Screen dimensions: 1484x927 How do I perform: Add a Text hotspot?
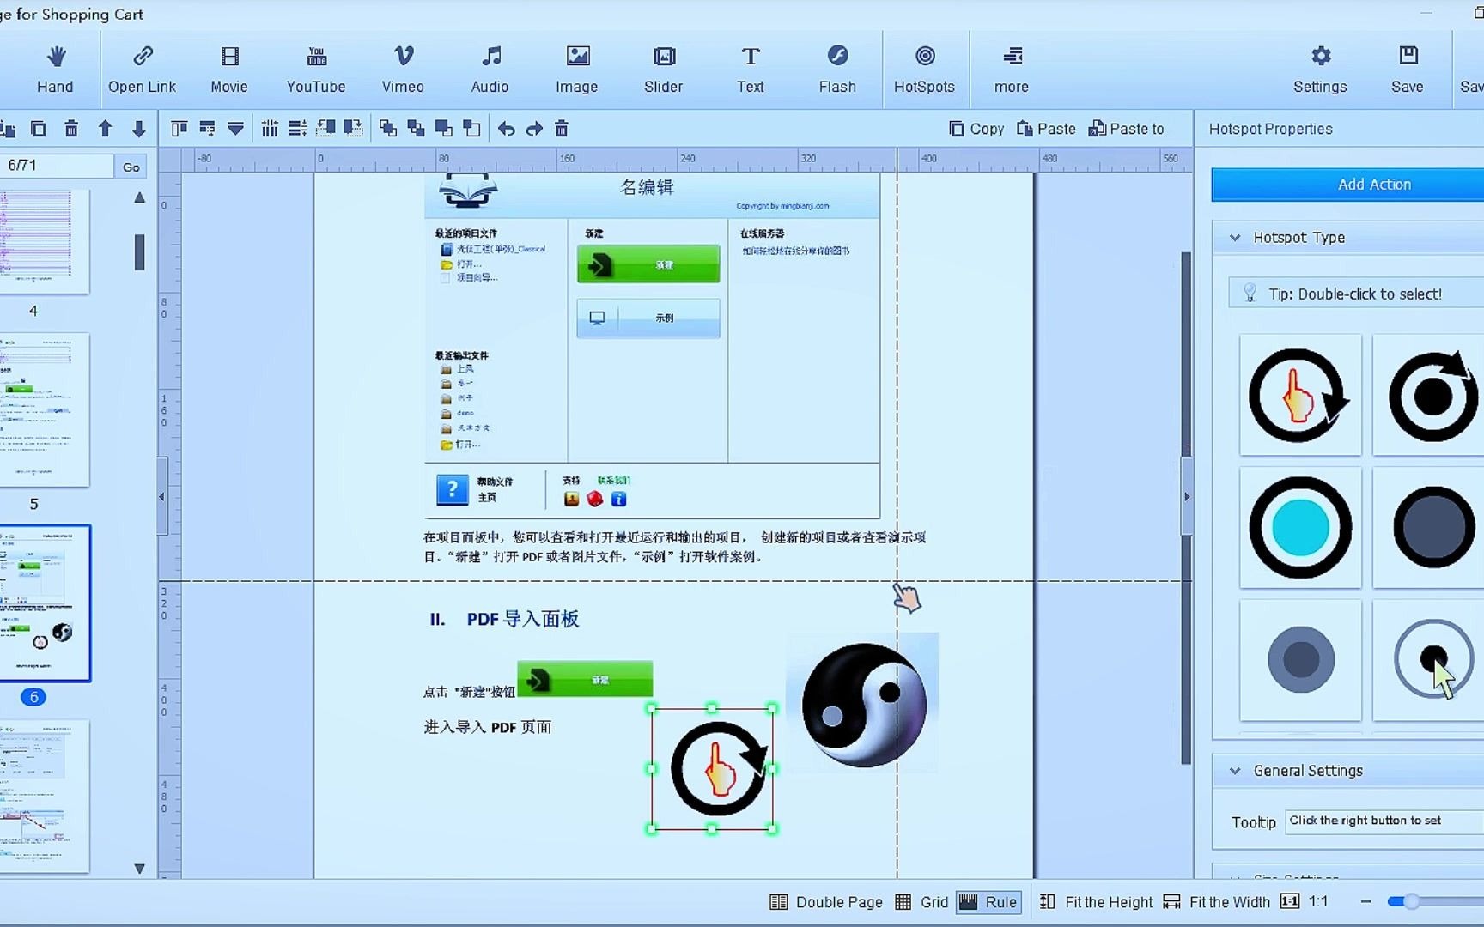pos(750,69)
